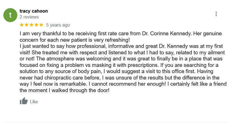This screenshot has height=124, width=232.
Task: Select the fourth yellow rating star
Action: (x=36, y=25)
